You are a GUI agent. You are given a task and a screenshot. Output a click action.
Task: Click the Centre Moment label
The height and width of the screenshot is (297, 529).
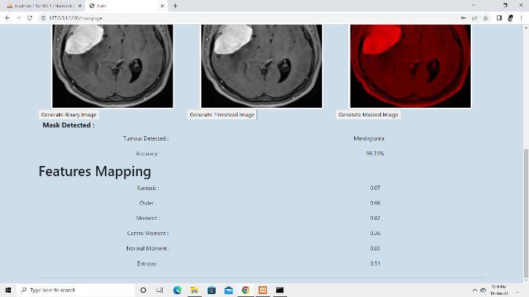coord(148,233)
